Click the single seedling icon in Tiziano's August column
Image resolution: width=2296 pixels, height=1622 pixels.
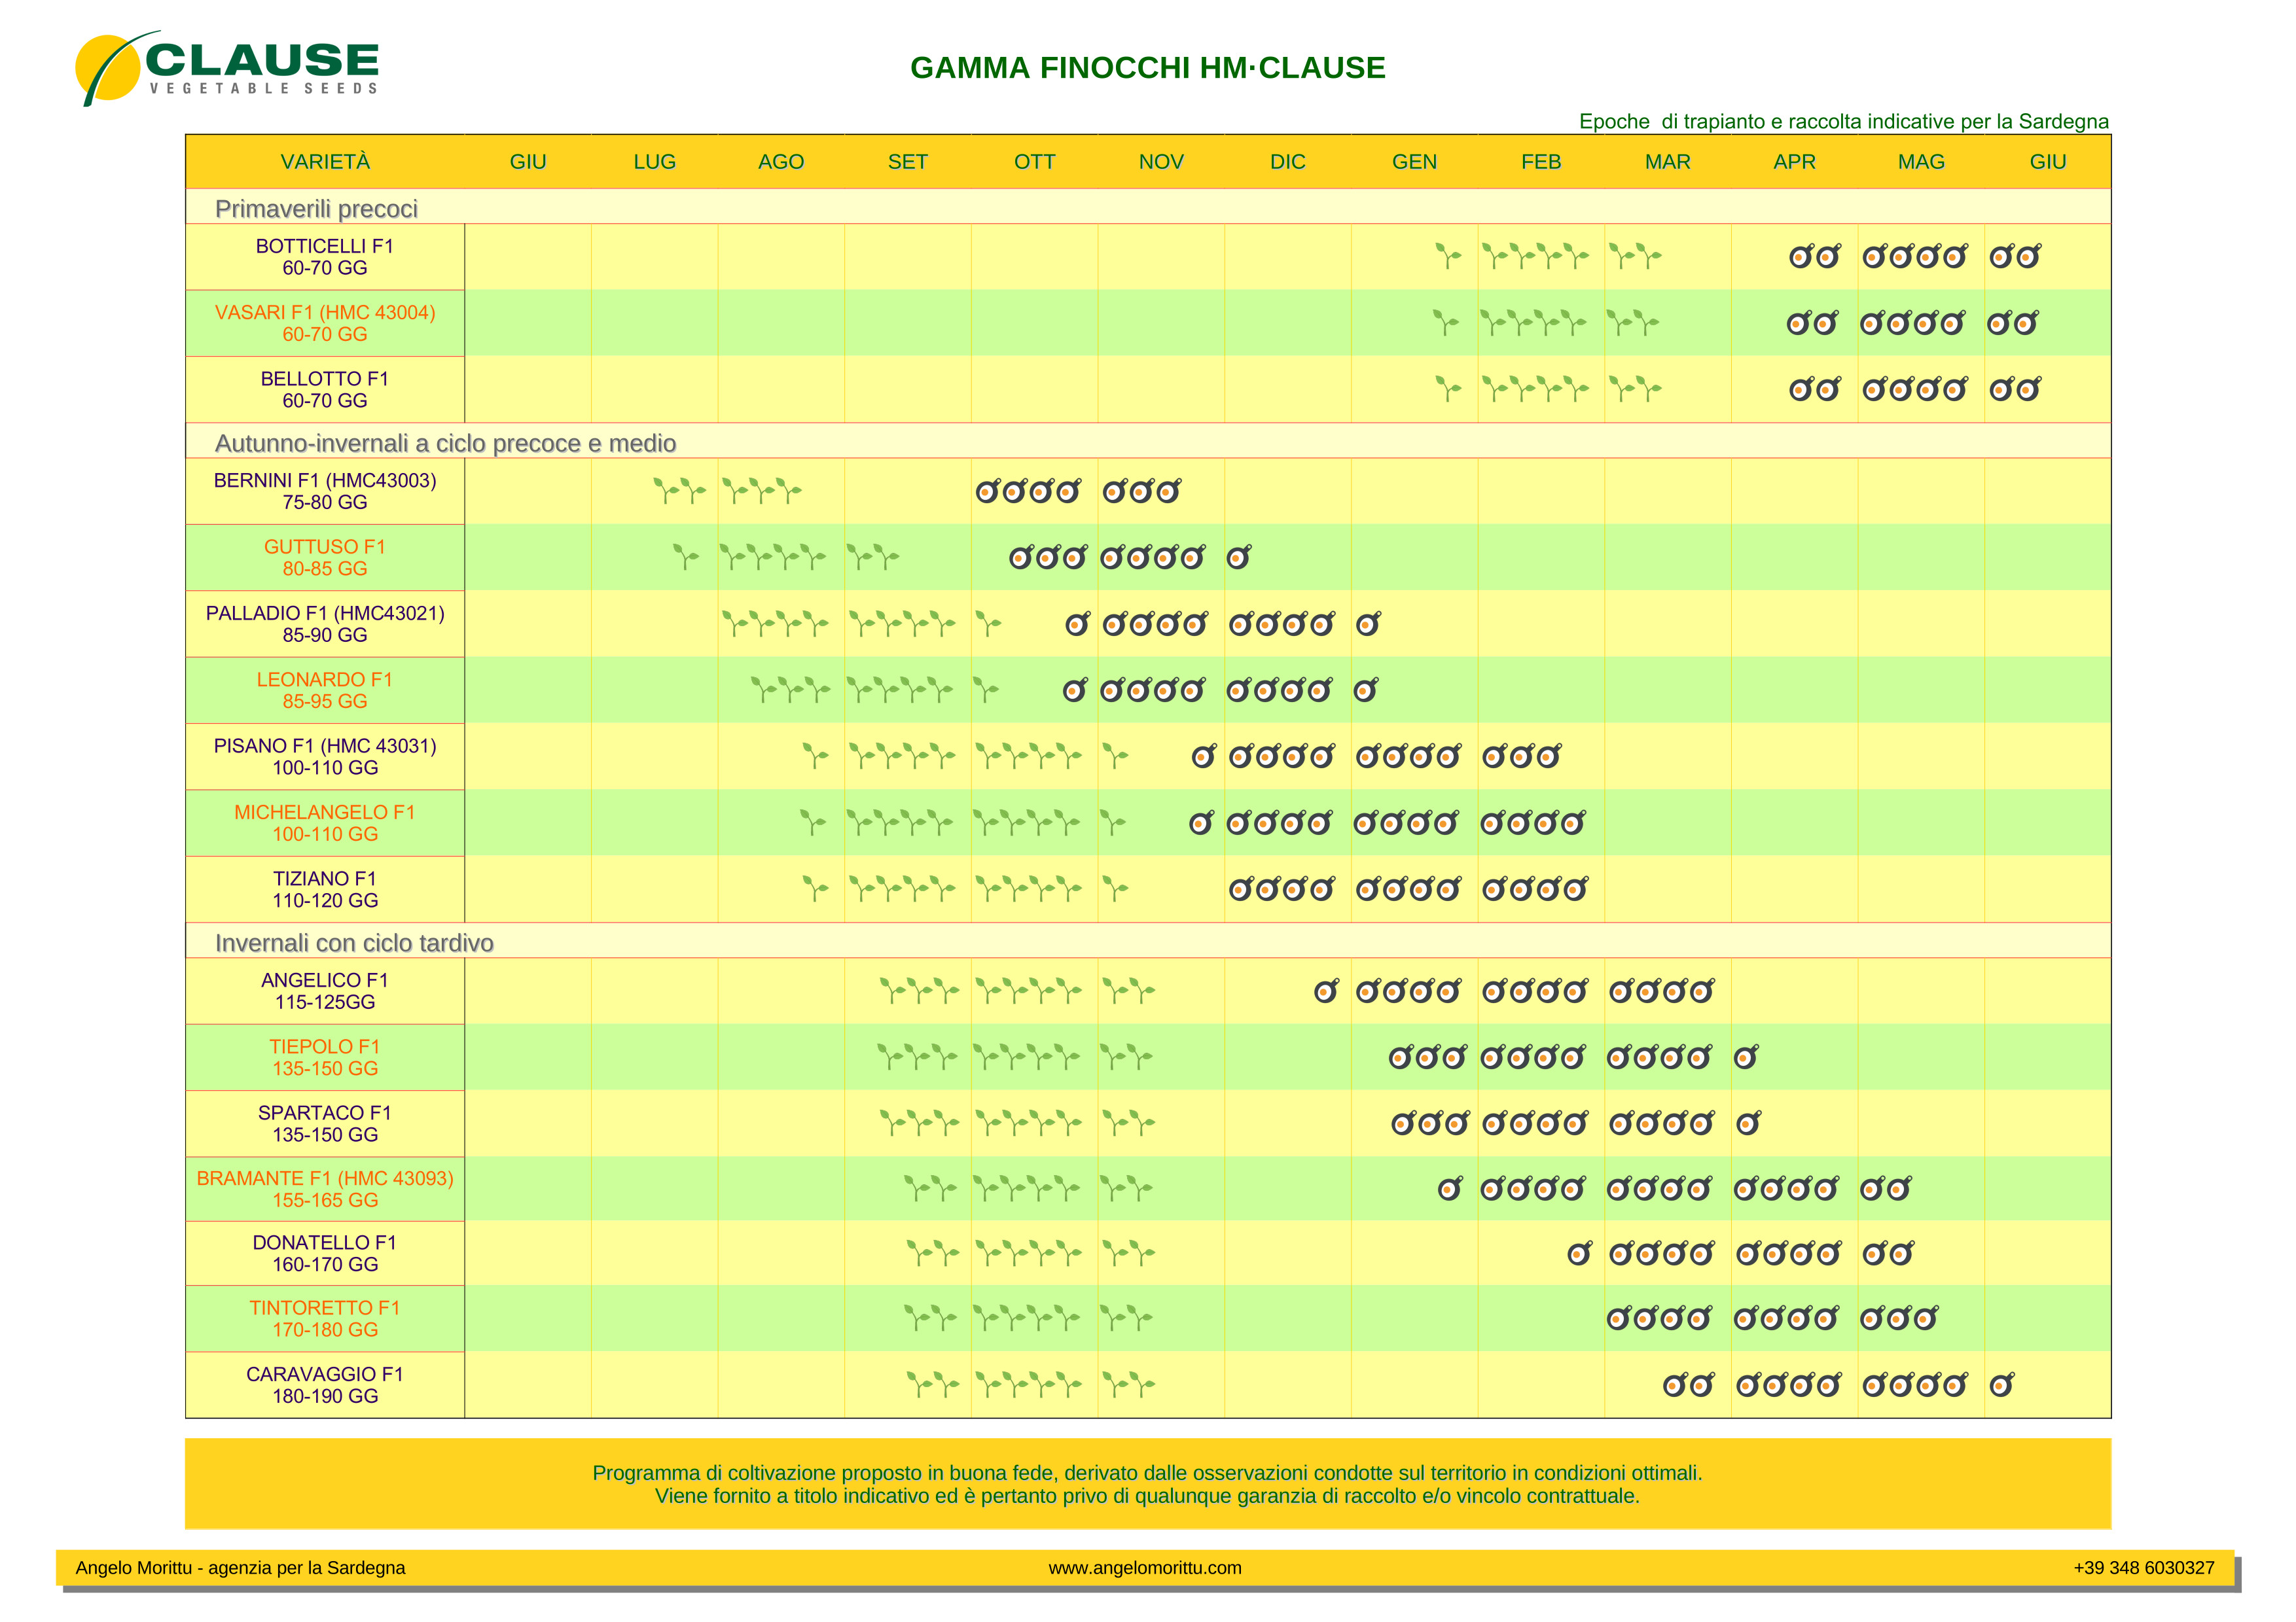815,889
